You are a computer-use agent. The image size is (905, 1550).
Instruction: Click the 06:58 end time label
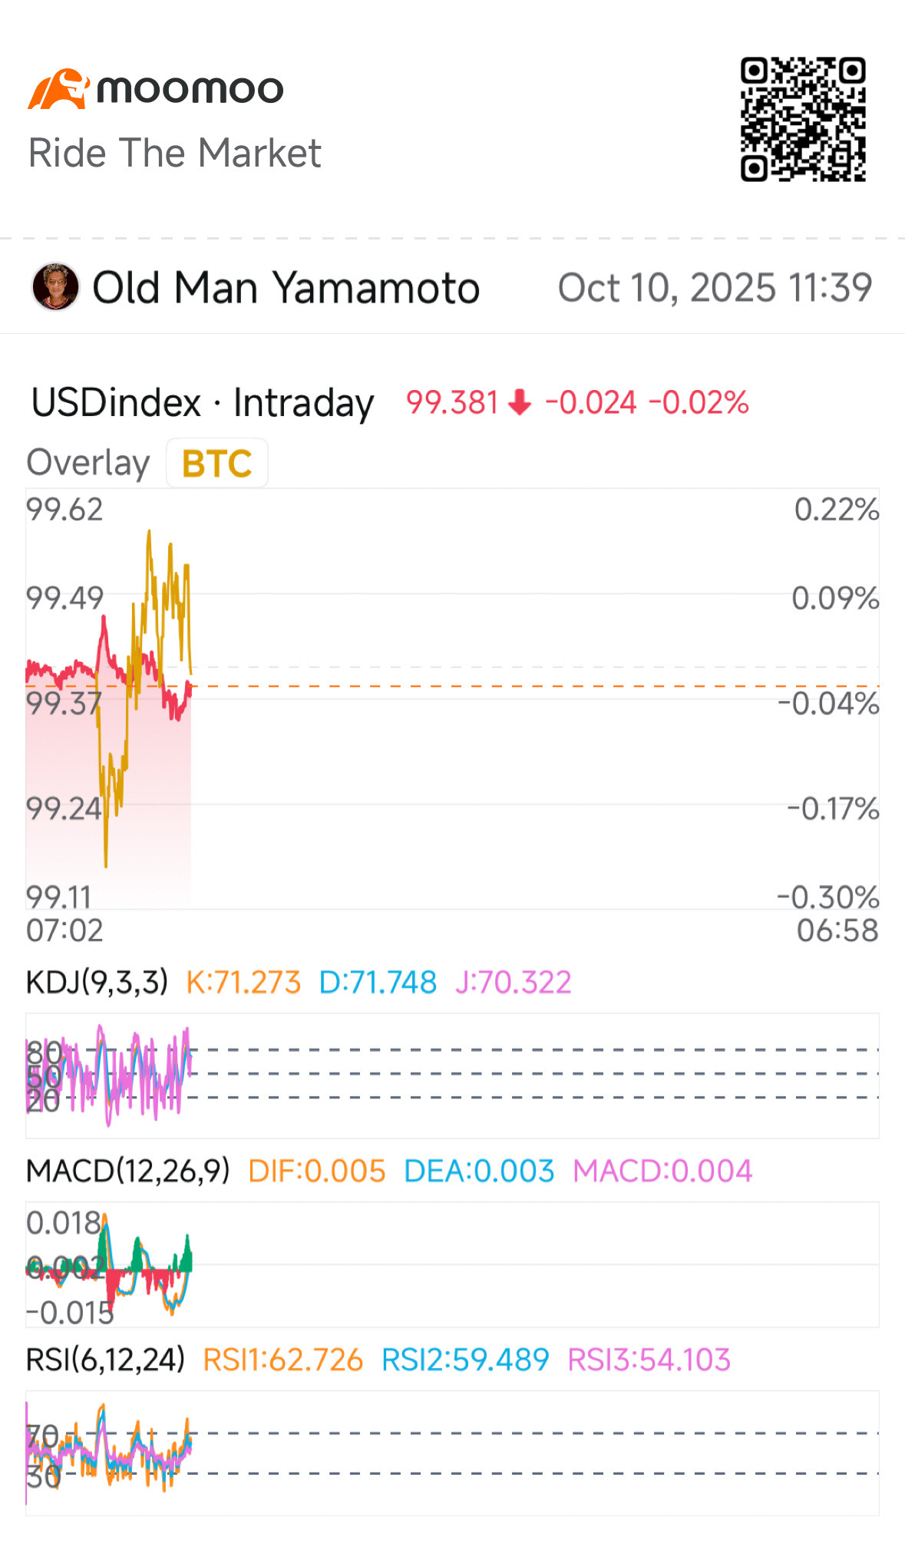point(837,930)
